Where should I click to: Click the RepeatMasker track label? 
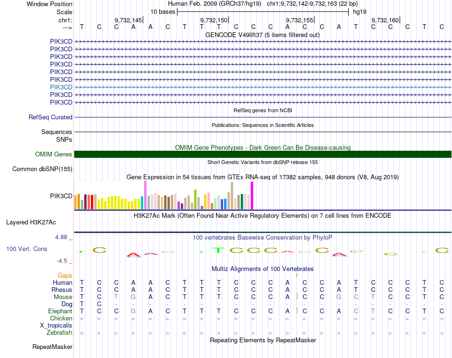coord(52,347)
